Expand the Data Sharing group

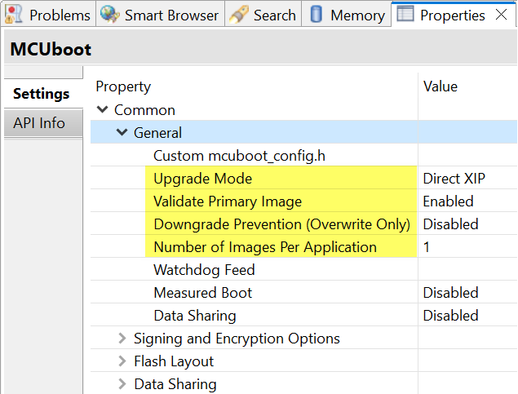coord(122,384)
